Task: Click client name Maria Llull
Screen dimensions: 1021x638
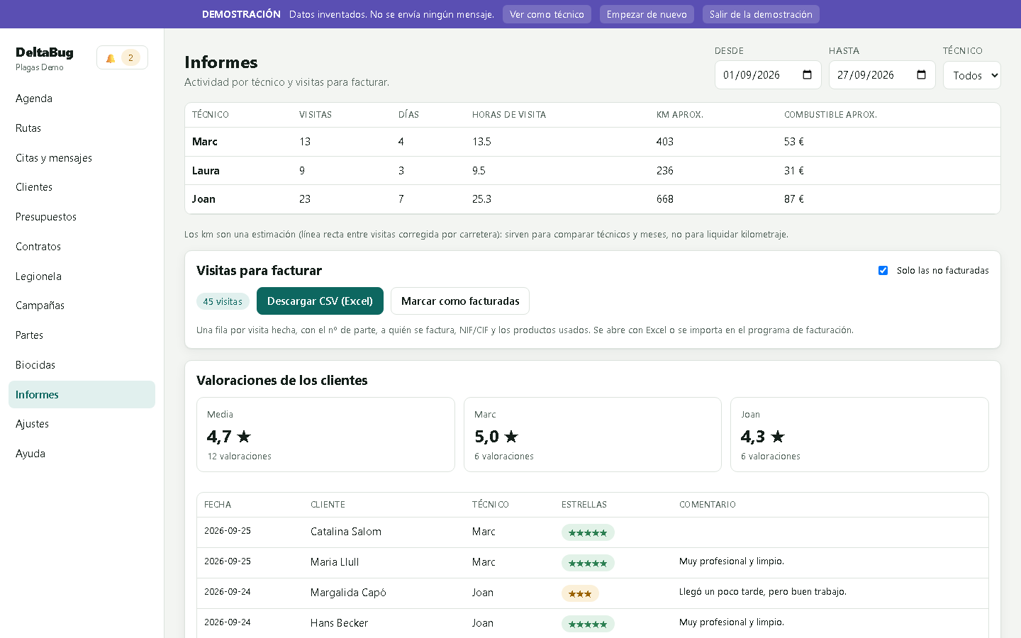Action: click(x=335, y=562)
